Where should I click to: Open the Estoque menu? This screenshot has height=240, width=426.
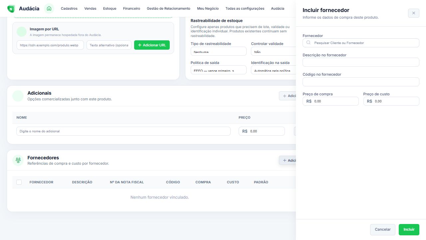point(110,9)
